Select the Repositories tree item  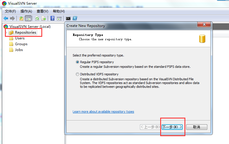point(25,32)
